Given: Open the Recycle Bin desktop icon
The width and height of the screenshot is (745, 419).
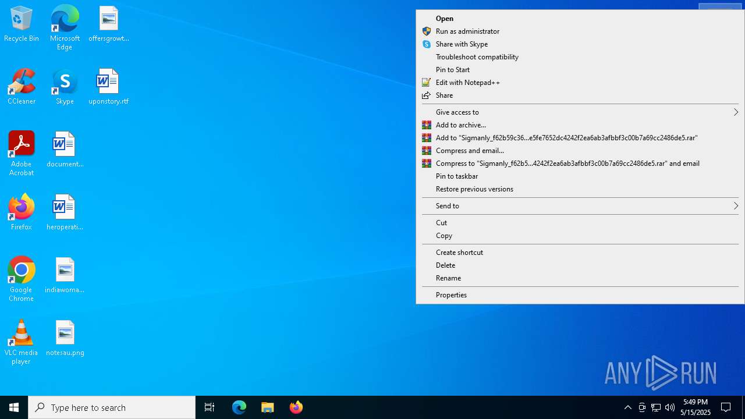Looking at the screenshot, I should coord(22,24).
